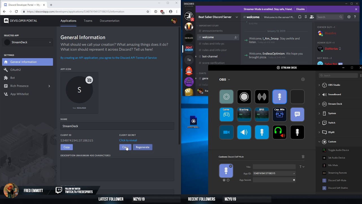Expand the System action category
Image resolution: width=362 pixels, height=204 pixels.
click(x=319, y=113)
